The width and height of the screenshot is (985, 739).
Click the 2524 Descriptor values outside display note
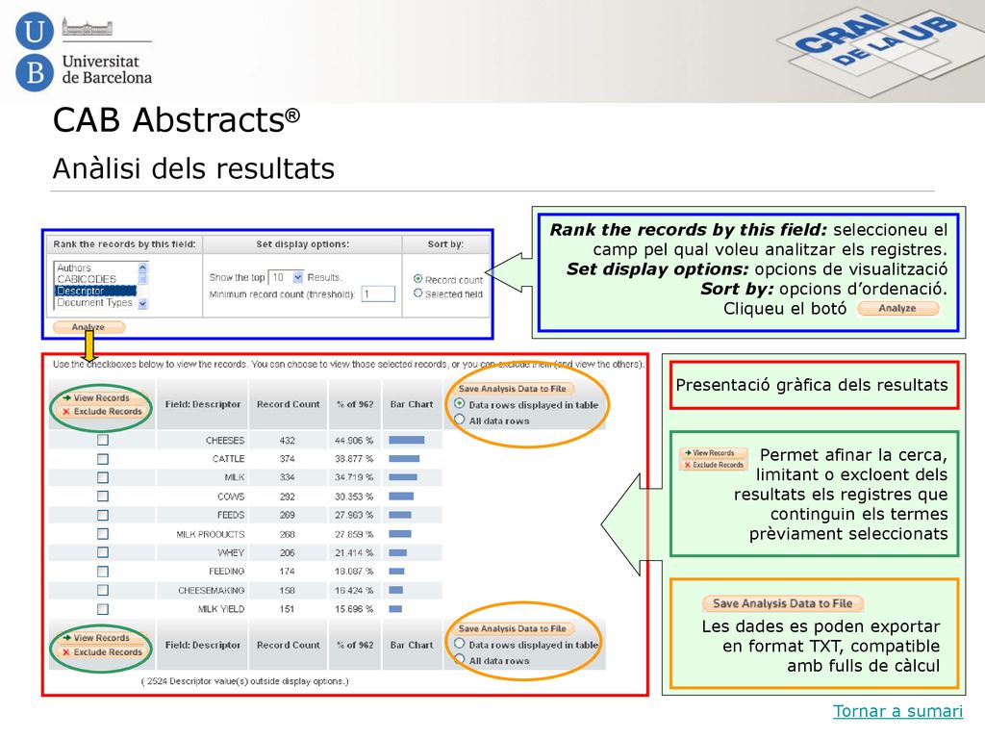point(244,681)
